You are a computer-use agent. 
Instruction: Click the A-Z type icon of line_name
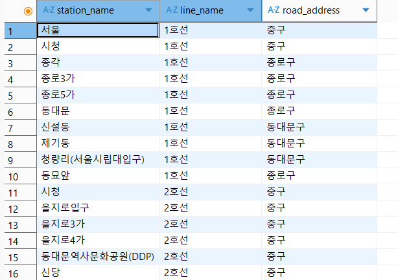[x=172, y=10]
